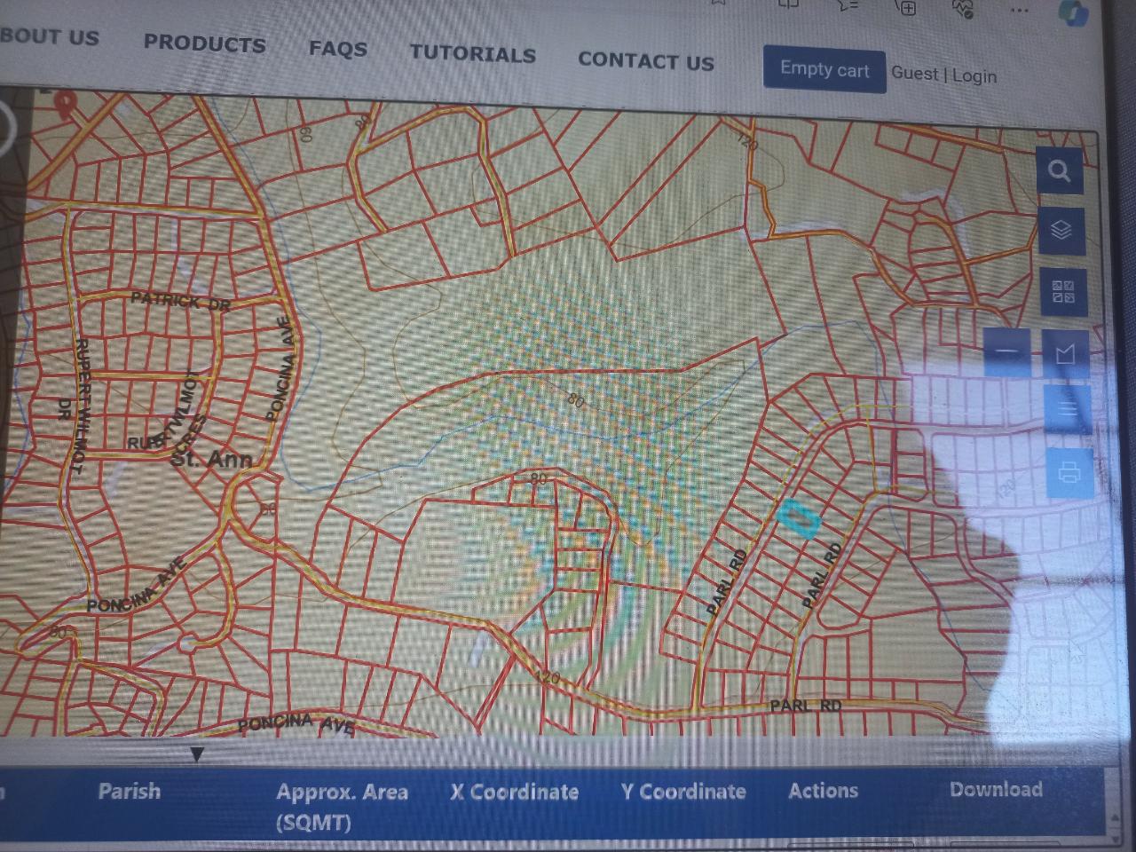
Task: Expand the results panel triangle arrow
Action: (x=197, y=754)
